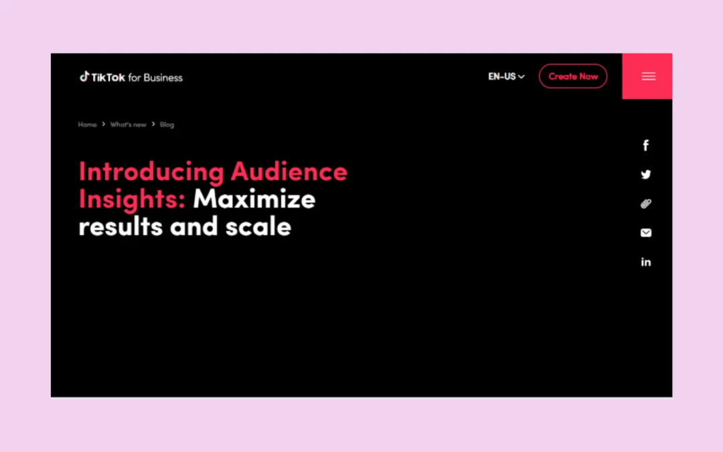Share the article on LinkedIn

point(645,262)
